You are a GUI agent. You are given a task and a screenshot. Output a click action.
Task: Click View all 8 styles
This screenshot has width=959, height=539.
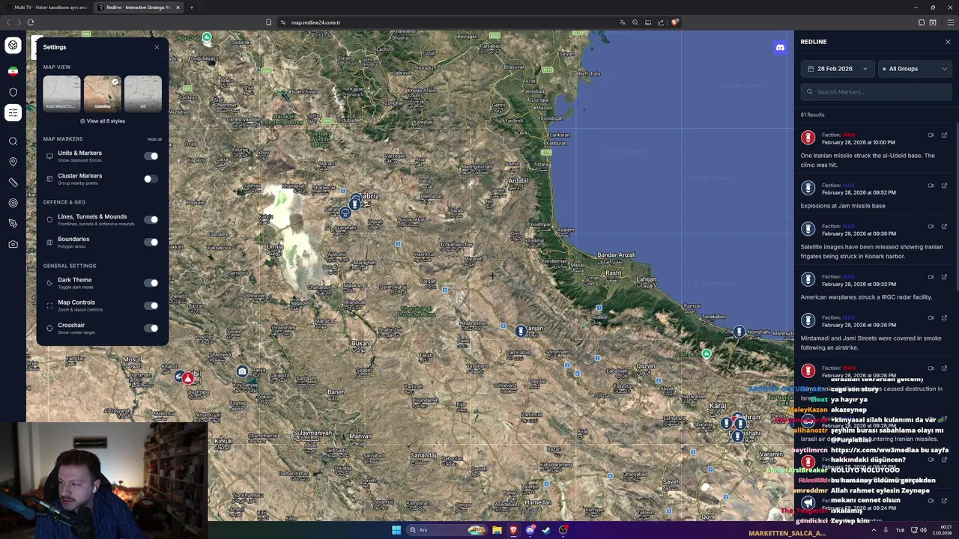(103, 121)
